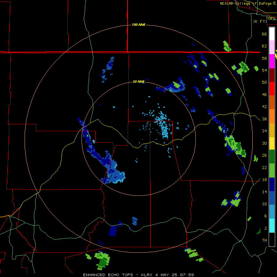Click the 4 MAY 25 date text

pyautogui.click(x=166, y=275)
